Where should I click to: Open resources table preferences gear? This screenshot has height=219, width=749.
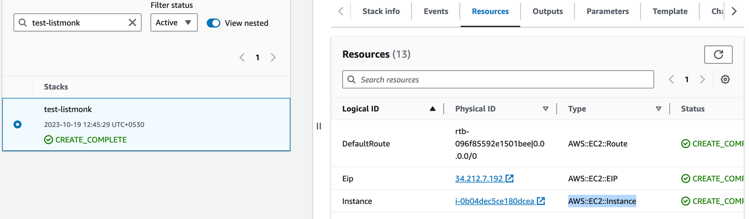pyautogui.click(x=725, y=79)
